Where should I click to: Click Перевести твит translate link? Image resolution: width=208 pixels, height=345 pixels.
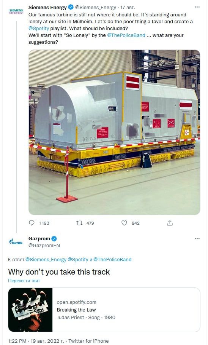click(24, 281)
